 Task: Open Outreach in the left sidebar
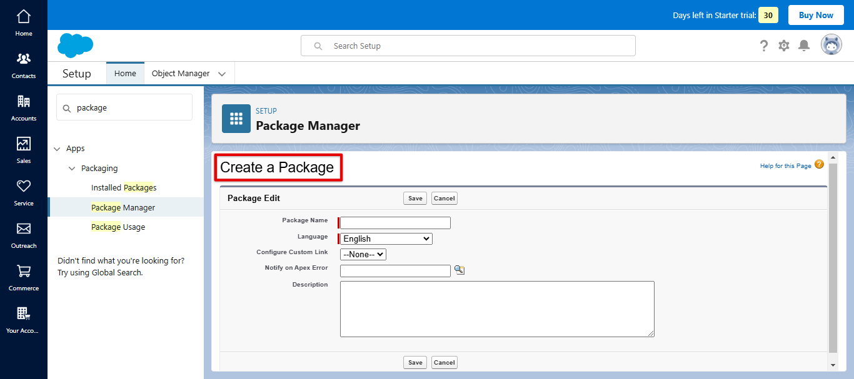[24, 235]
